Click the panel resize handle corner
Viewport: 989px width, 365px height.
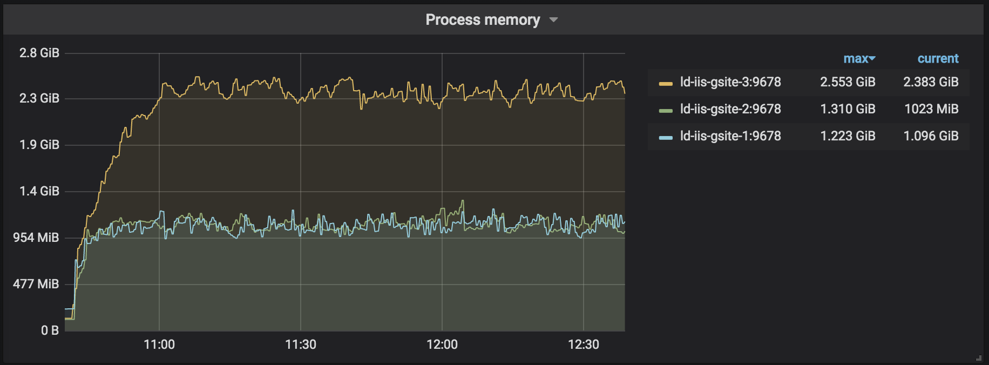pyautogui.click(x=979, y=358)
